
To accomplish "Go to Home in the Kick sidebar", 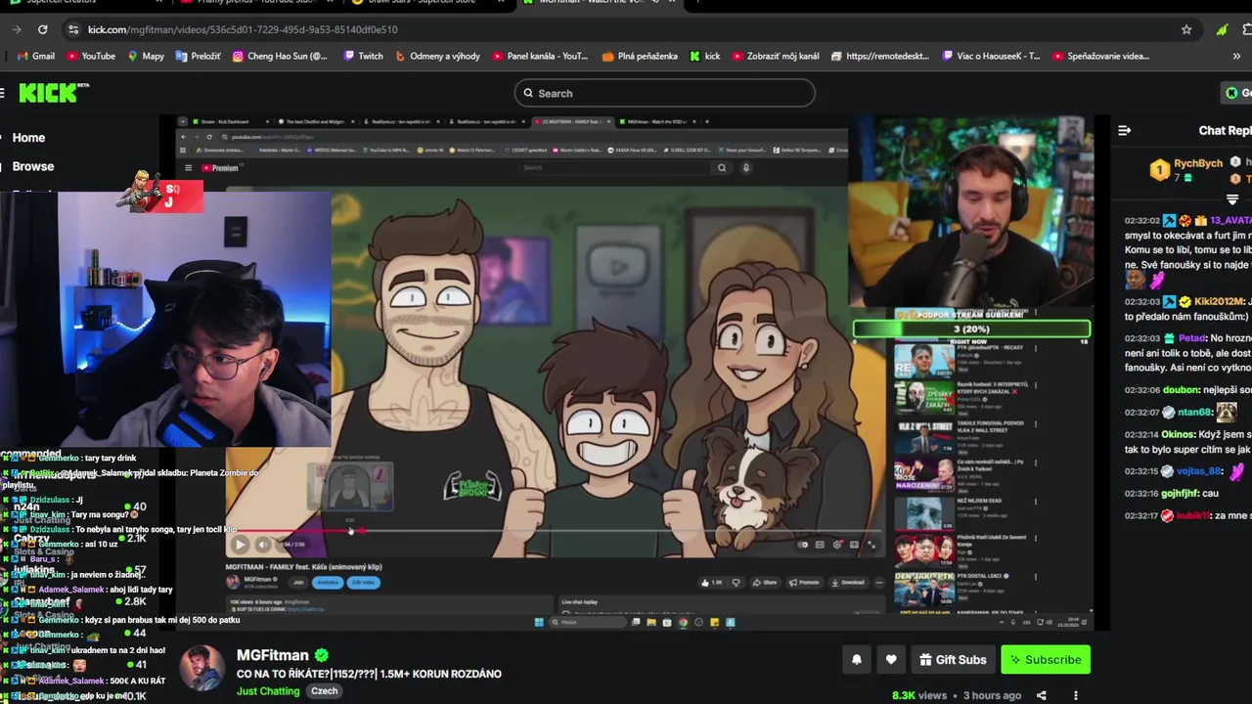I will [x=28, y=138].
